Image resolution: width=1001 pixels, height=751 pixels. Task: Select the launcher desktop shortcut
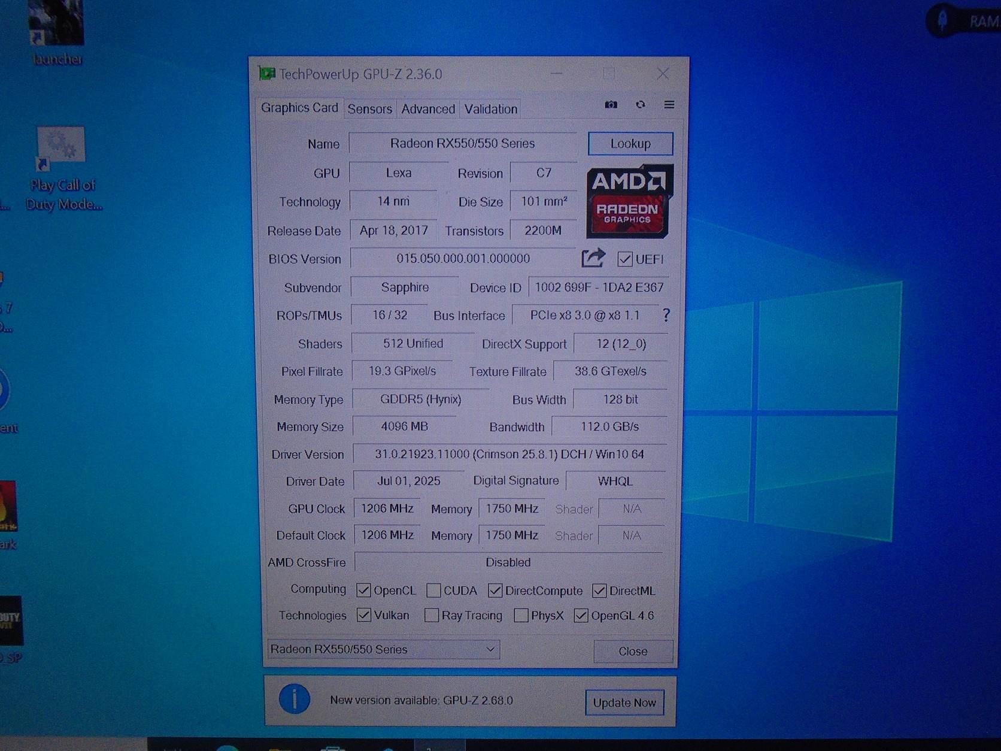pyautogui.click(x=57, y=32)
